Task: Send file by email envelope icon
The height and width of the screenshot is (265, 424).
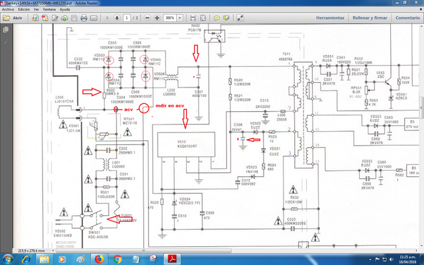Action: click(93, 18)
